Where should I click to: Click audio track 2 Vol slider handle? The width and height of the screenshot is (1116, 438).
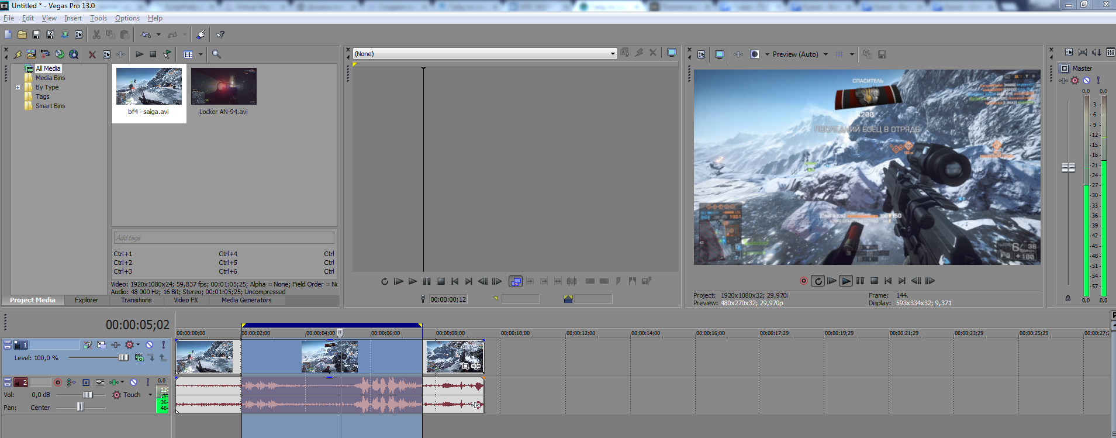[88, 395]
